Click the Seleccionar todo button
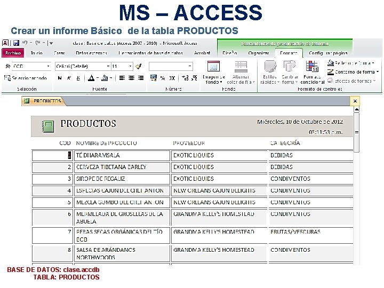 pyautogui.click(x=26, y=78)
